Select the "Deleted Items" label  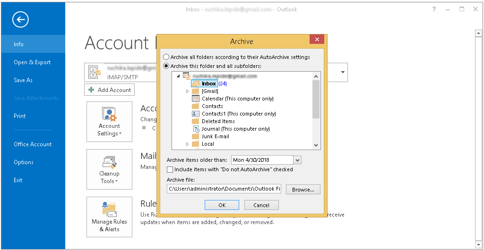coord(218,121)
